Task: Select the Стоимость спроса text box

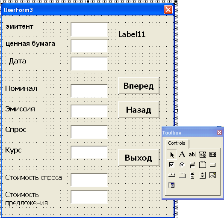Action: [x=89, y=180]
